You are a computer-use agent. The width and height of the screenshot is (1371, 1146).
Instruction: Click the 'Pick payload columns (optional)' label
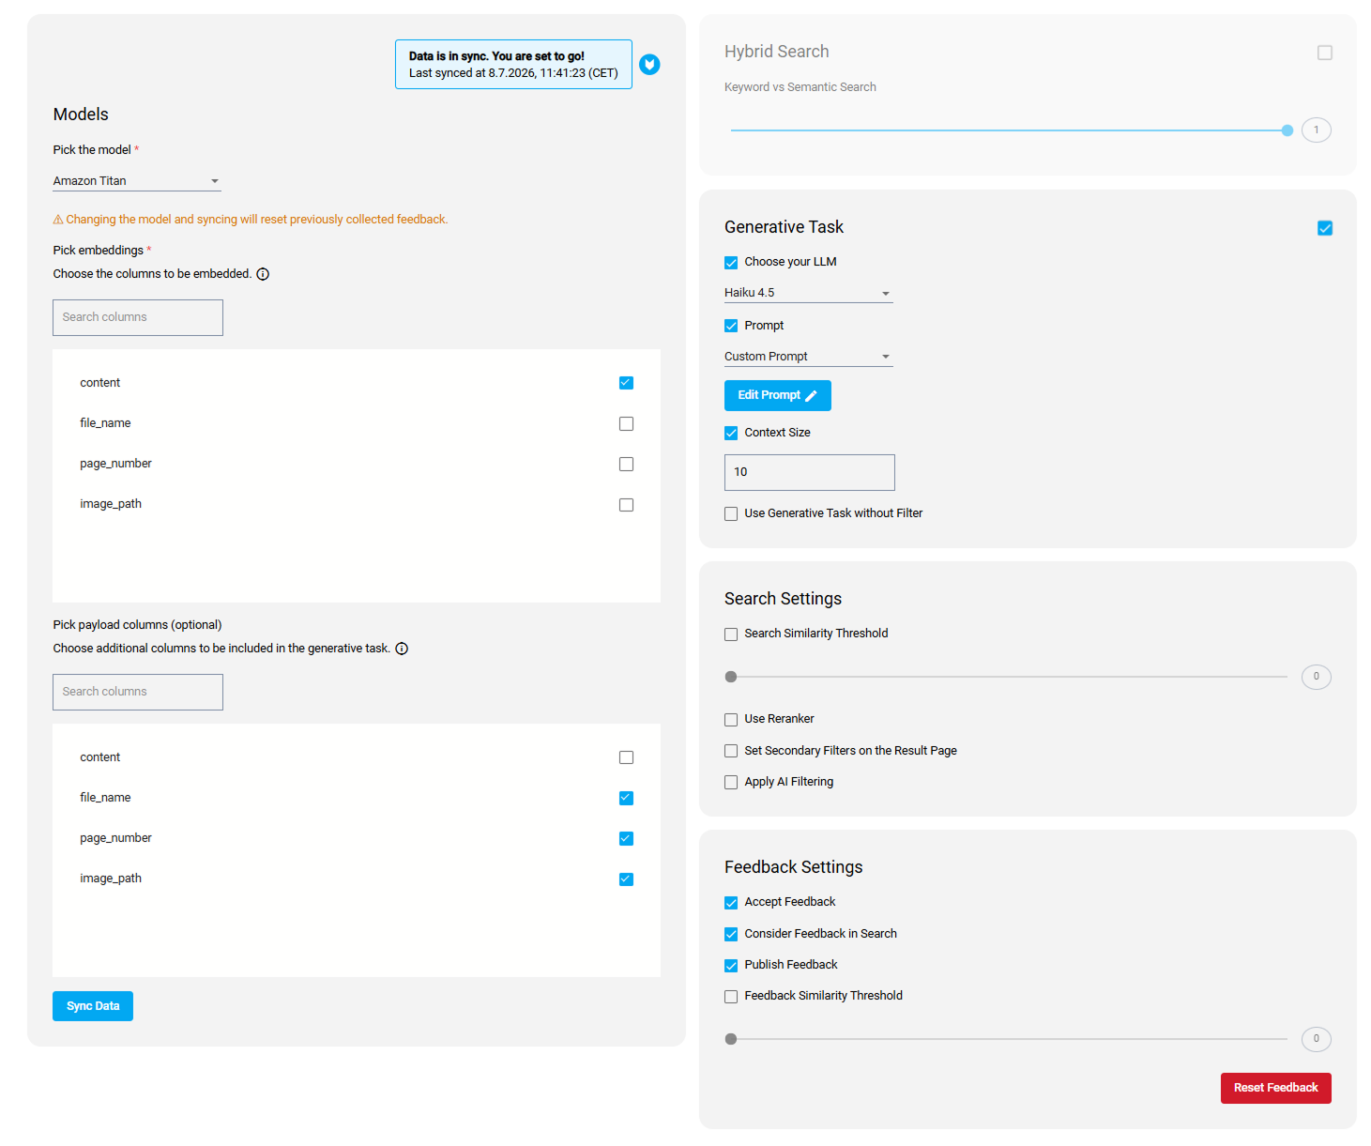point(137,625)
